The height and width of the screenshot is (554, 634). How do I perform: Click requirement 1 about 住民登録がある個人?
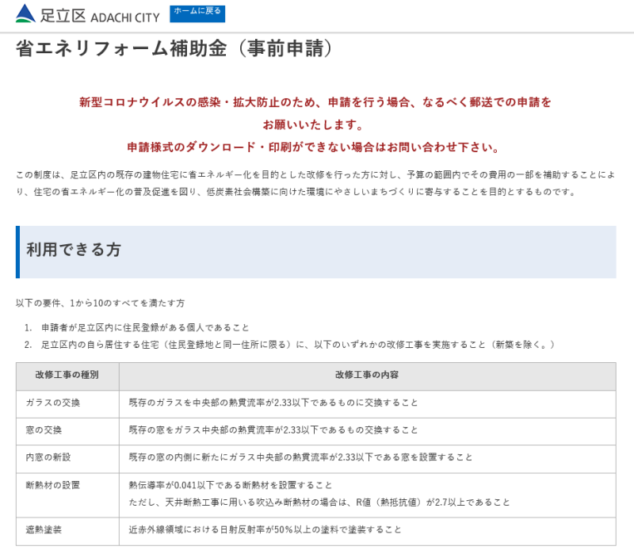point(145,327)
